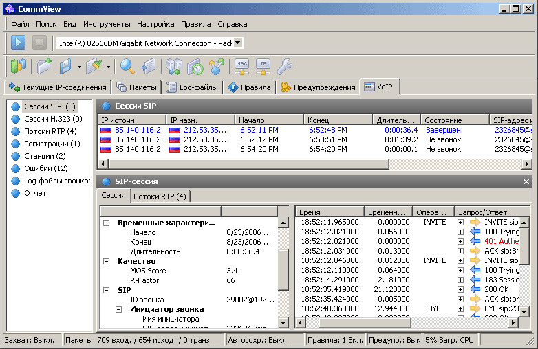Open the Файл menu
Image resolution: width=538 pixels, height=349 pixels.
pyautogui.click(x=20, y=24)
